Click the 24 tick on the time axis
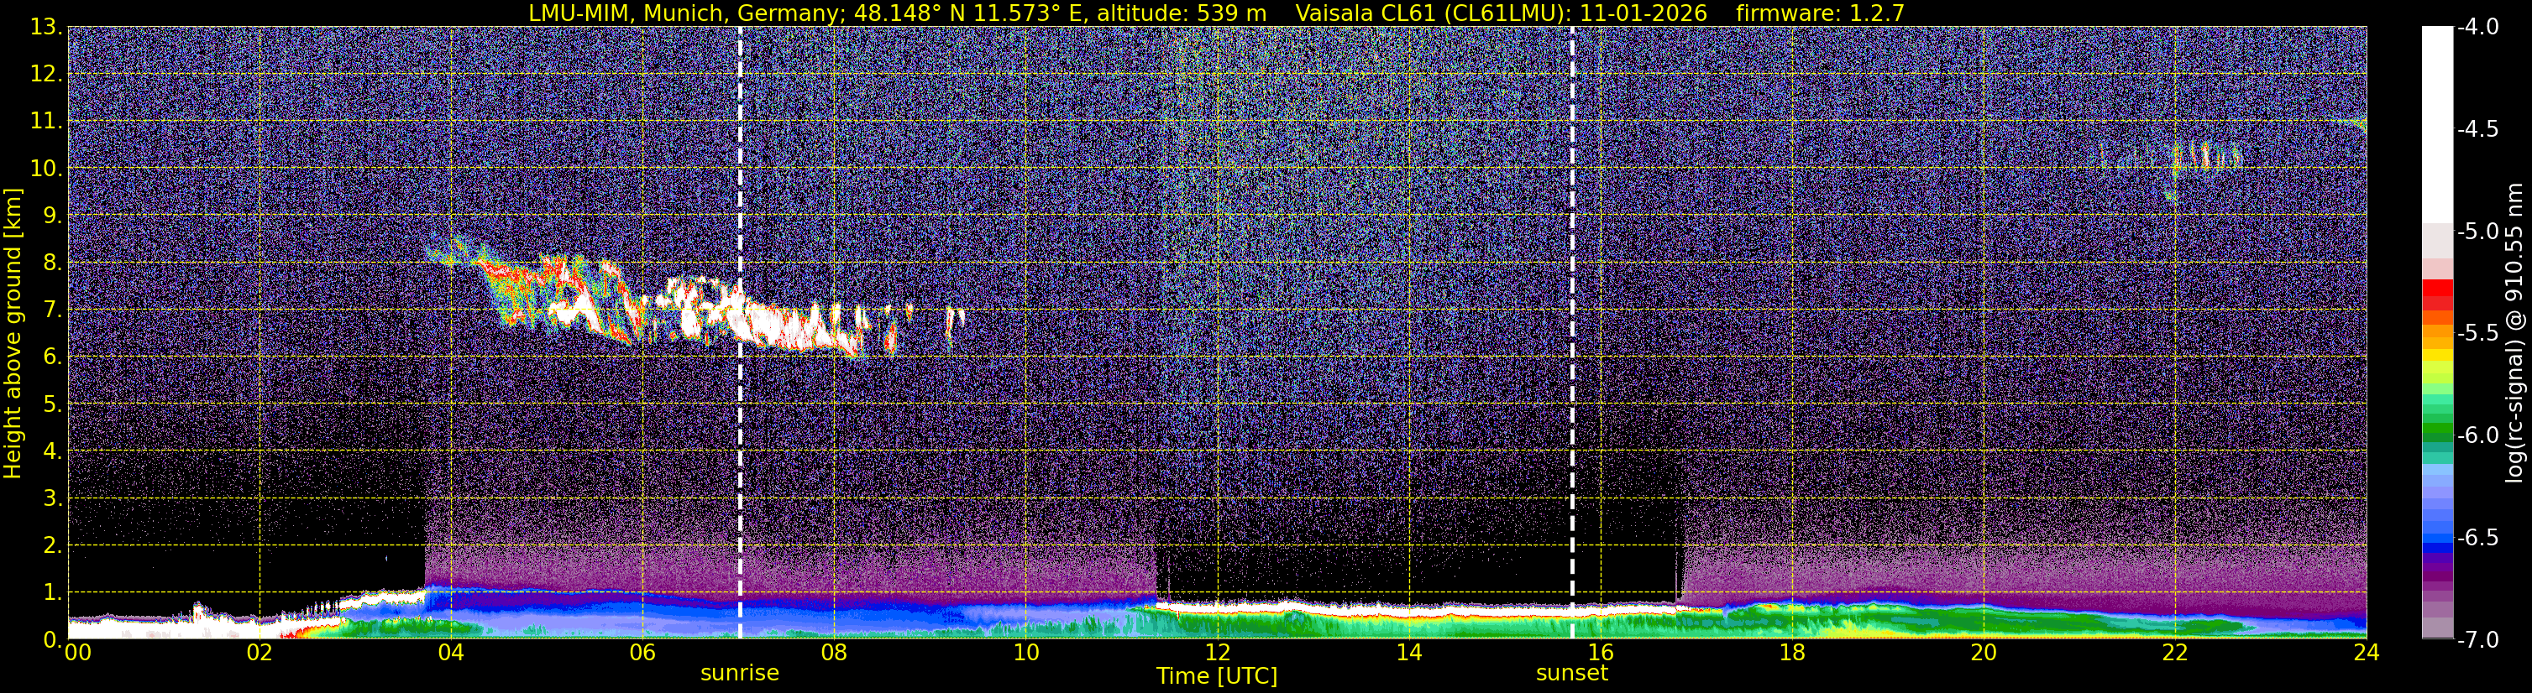This screenshot has width=2532, height=693. (x=2367, y=653)
